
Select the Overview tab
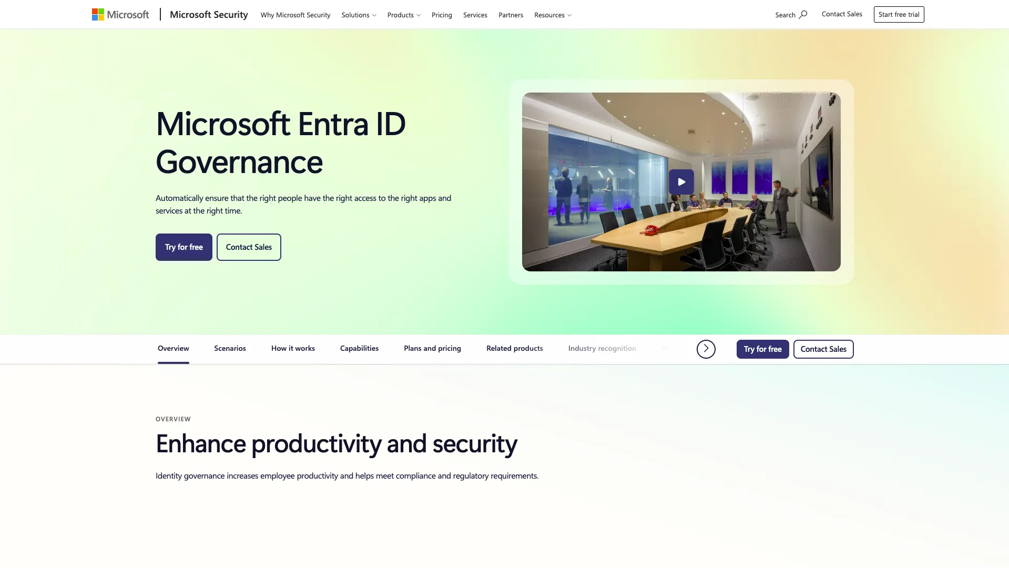point(174,348)
